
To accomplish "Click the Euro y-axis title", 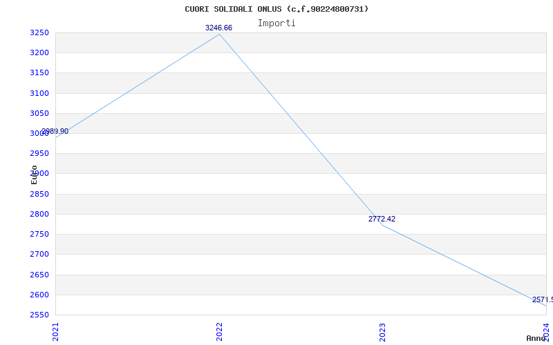I will 34,175.
